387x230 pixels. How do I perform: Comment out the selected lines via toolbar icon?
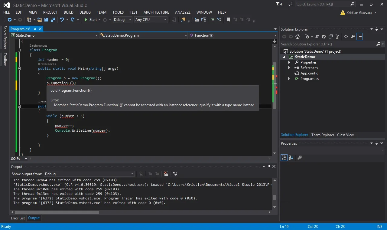point(212,20)
